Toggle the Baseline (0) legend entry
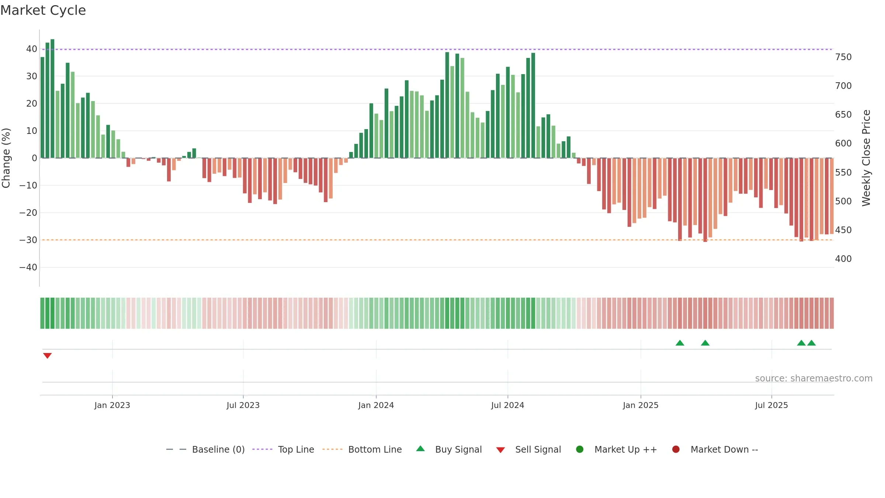Viewport: 885px width, 498px height. [205, 449]
